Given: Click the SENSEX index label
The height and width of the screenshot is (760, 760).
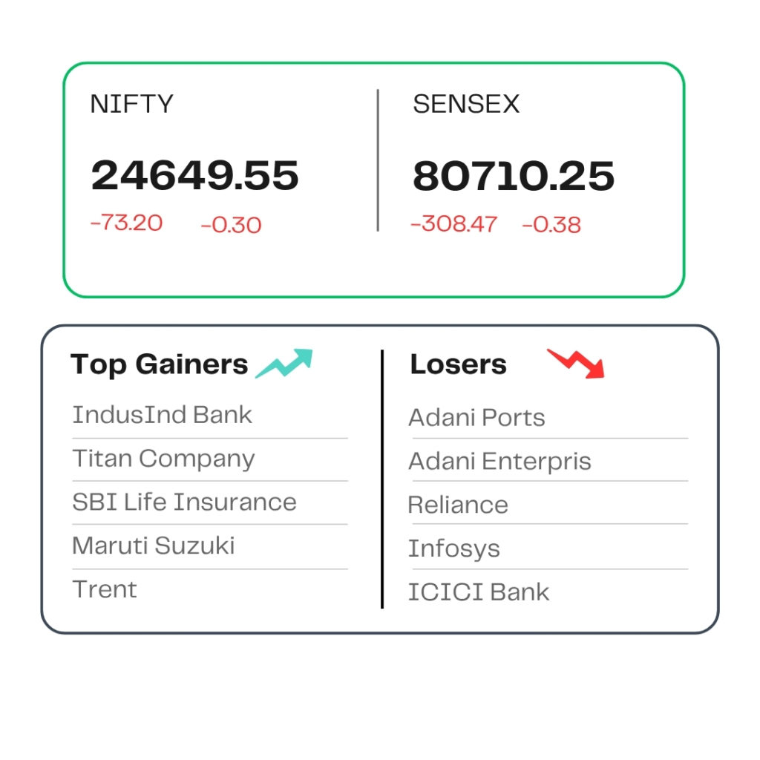Looking at the screenshot, I should pos(466,104).
